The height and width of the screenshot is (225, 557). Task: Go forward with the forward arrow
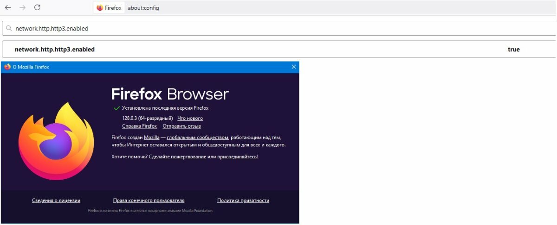[x=23, y=7]
